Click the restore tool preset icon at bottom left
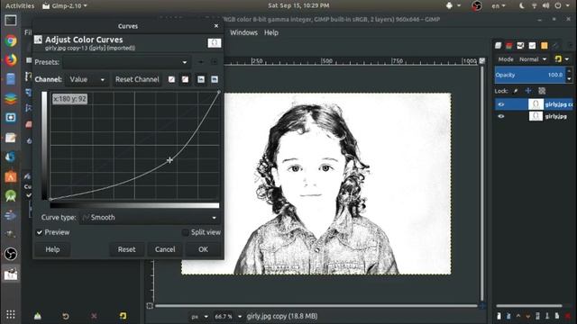 pos(66,316)
